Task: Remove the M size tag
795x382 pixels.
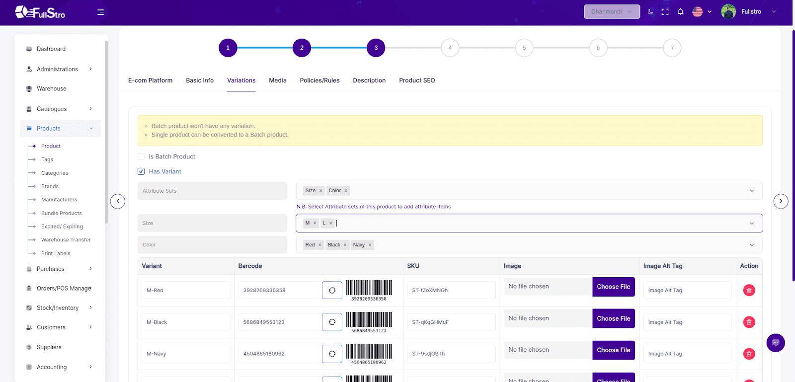Action: point(315,223)
